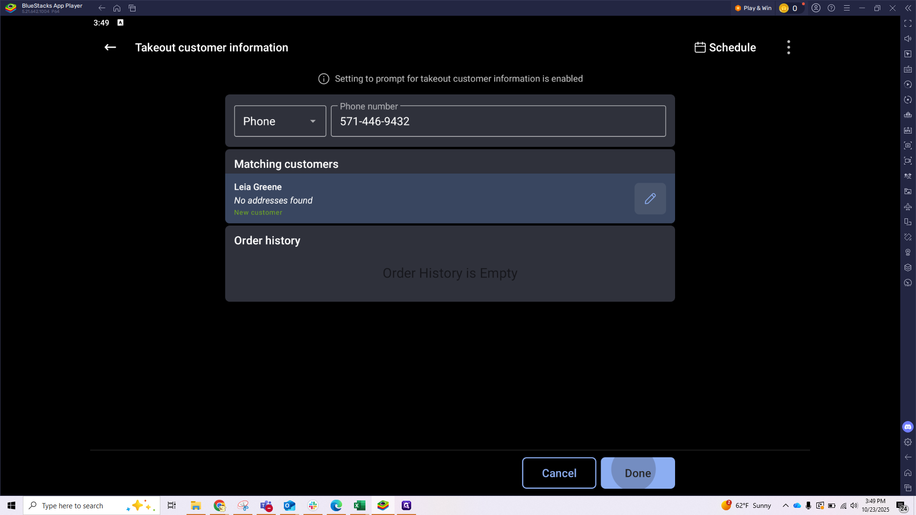This screenshot has width=916, height=515.
Task: Toggle BlueStacks fullscreen icon
Action: point(907,23)
